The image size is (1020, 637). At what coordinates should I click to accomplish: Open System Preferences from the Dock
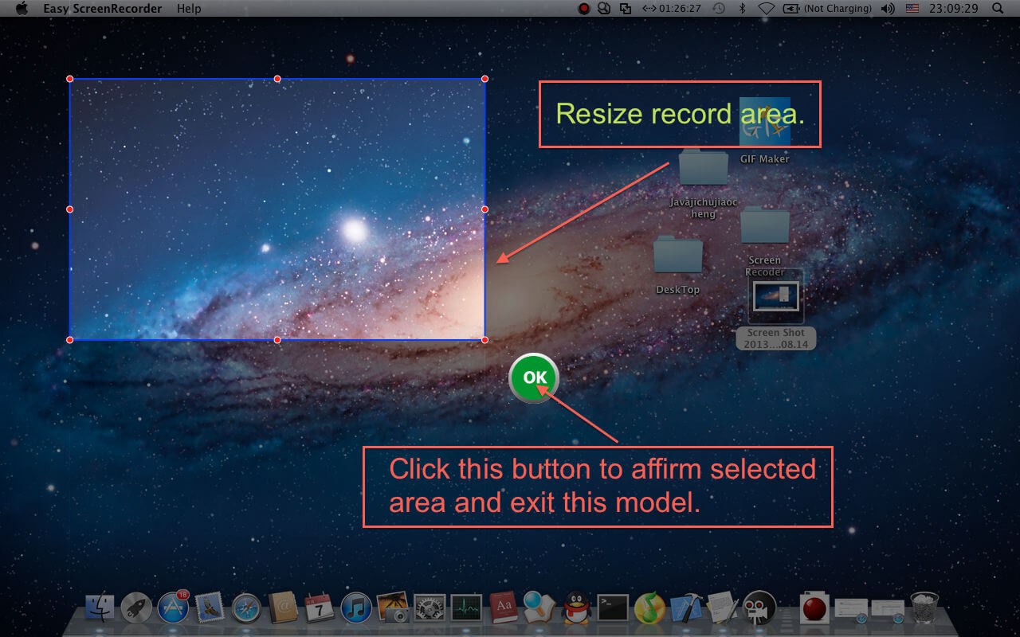[x=430, y=609]
